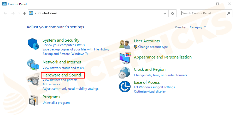235x117 pixels.
Task: Click Backup and Restore (Windows 7)
Action: 65,54
